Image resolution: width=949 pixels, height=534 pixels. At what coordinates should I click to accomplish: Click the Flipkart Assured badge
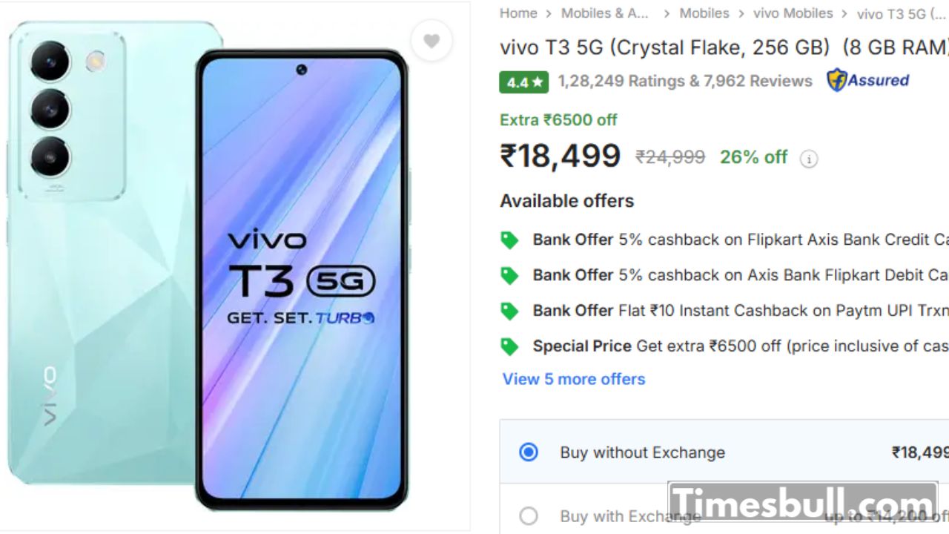point(868,80)
